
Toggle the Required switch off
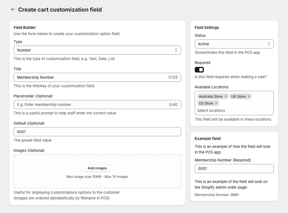pos(199,70)
